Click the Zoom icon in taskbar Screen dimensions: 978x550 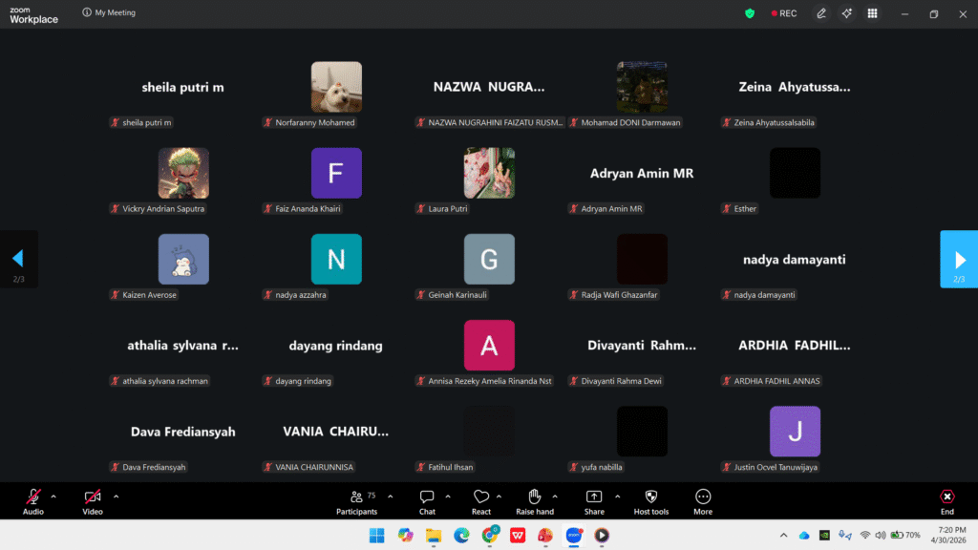click(574, 535)
